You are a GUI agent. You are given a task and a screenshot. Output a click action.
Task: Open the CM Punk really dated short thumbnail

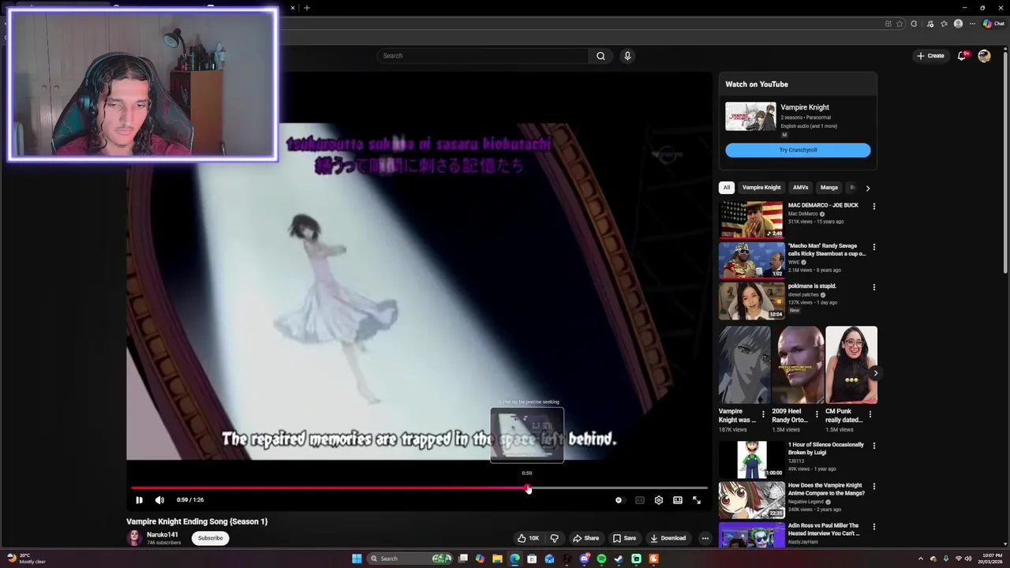(x=851, y=364)
